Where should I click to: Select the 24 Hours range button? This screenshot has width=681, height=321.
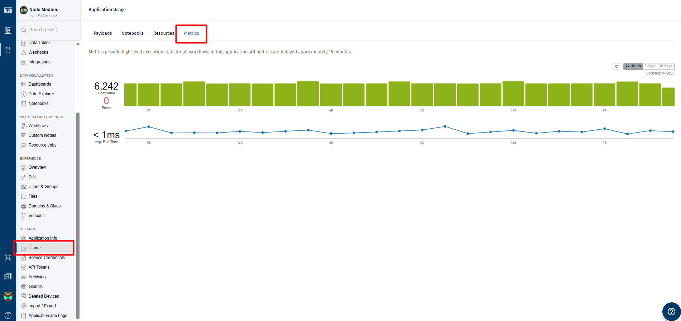click(633, 66)
